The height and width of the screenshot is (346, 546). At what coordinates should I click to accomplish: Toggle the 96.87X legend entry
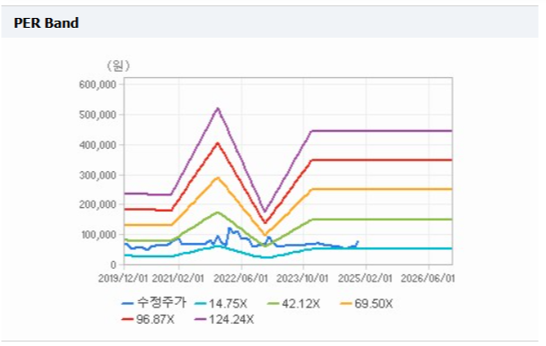tap(148, 319)
